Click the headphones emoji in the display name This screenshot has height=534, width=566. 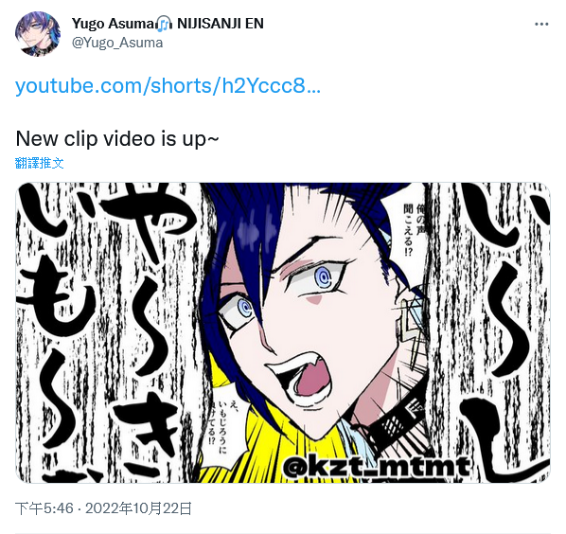click(x=165, y=24)
